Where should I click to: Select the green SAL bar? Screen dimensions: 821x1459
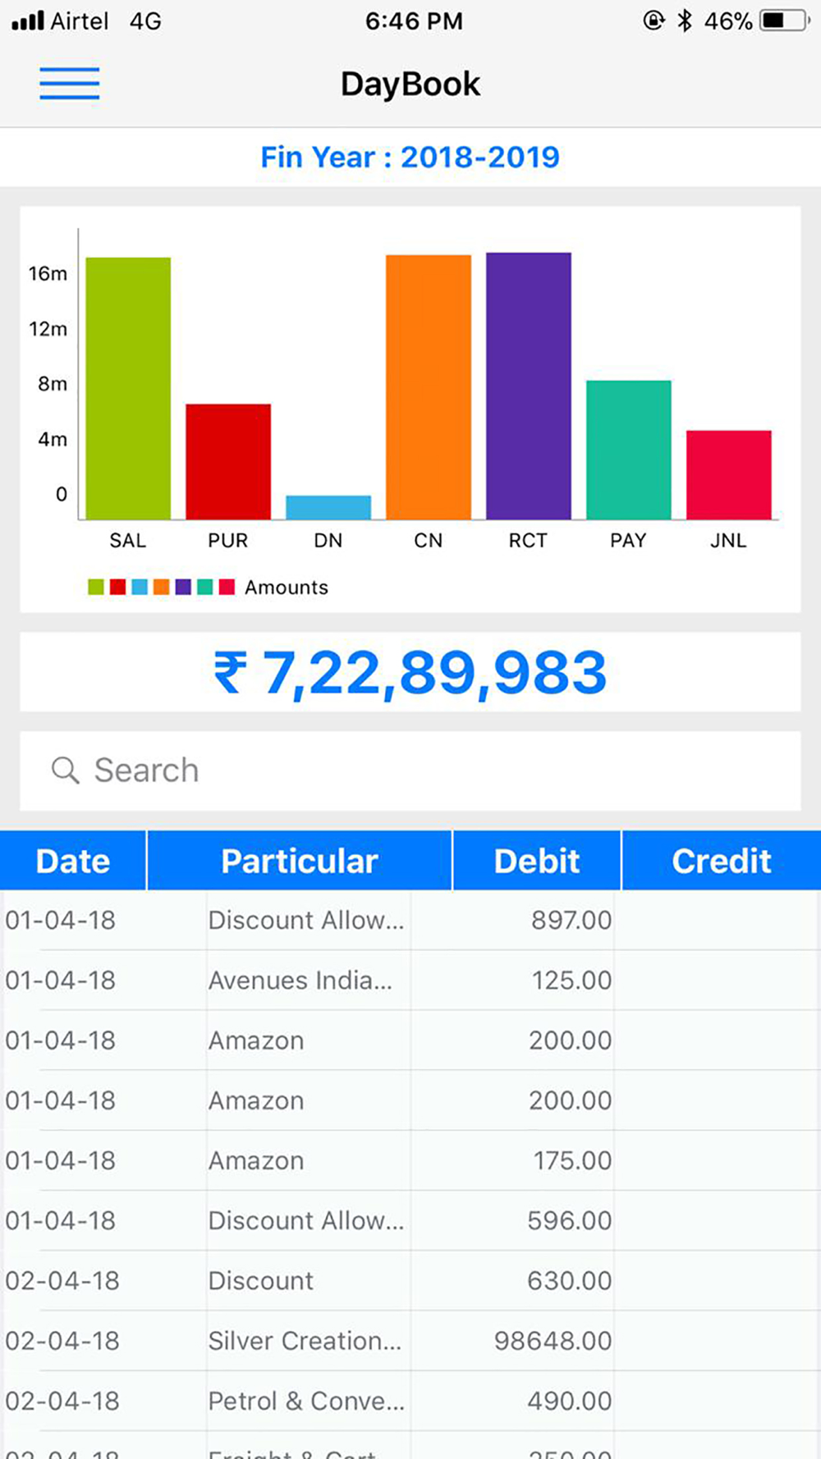(128, 388)
